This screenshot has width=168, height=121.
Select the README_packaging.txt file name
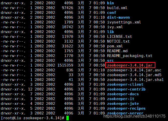pos(130,56)
